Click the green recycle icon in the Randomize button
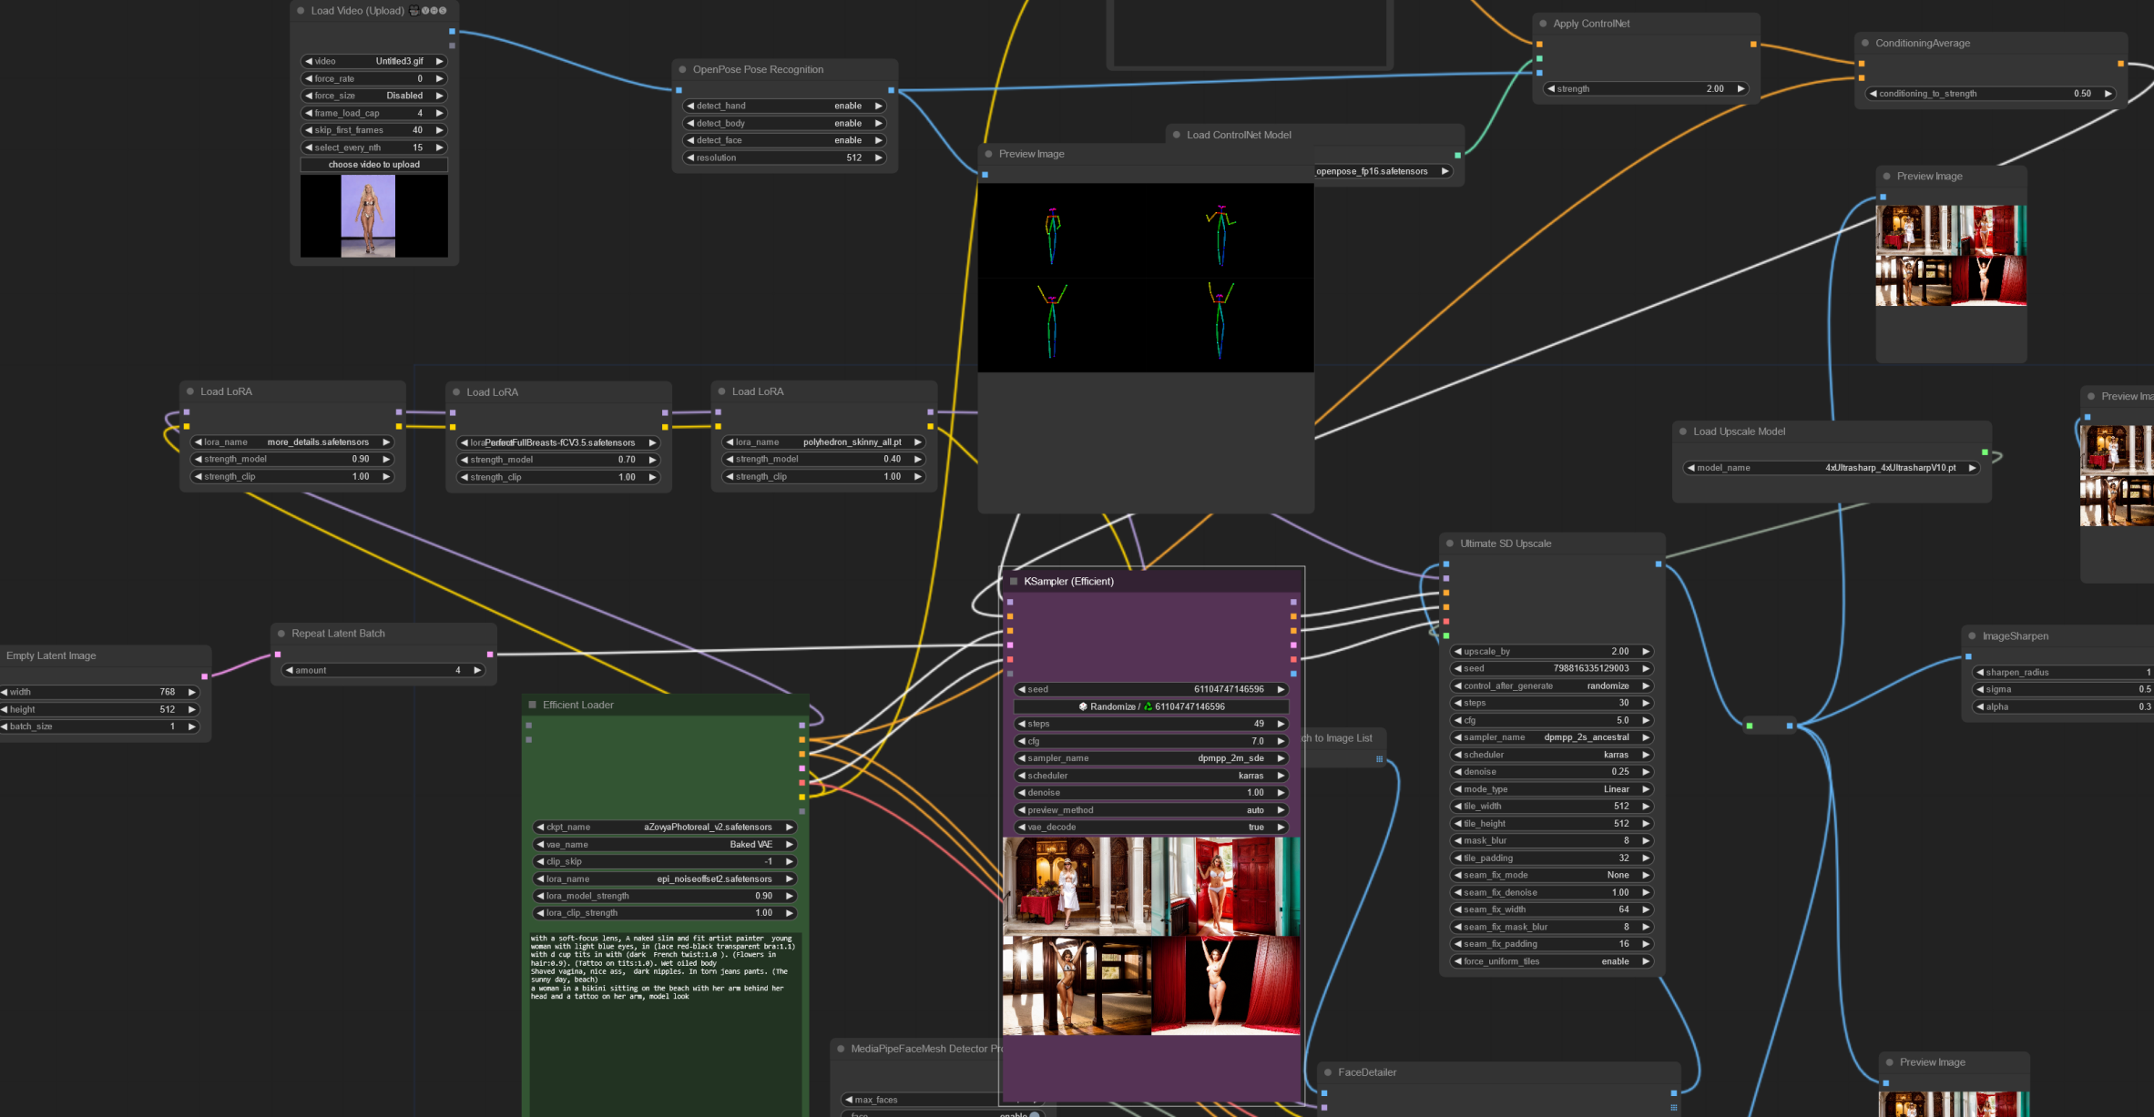The height and width of the screenshot is (1117, 2154). pos(1148,706)
